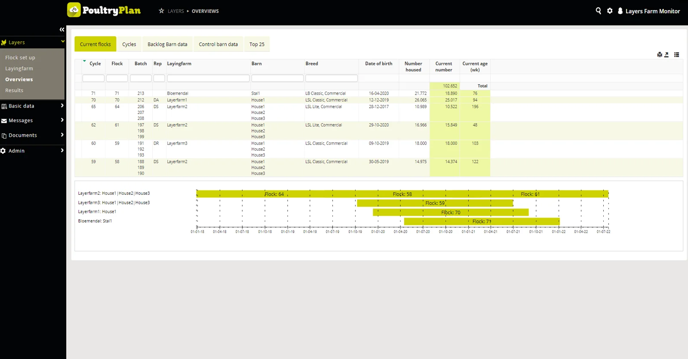688x359 pixels.
Task: Open the column list options icon
Action: point(676,55)
